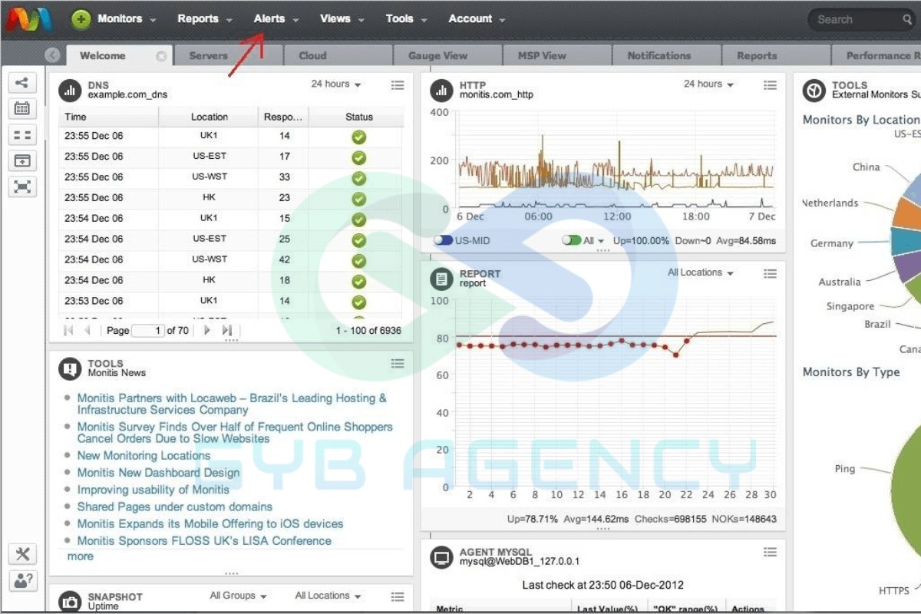Click the search magnifier icon
Viewport: 921px width, 614px height.
pos(906,19)
